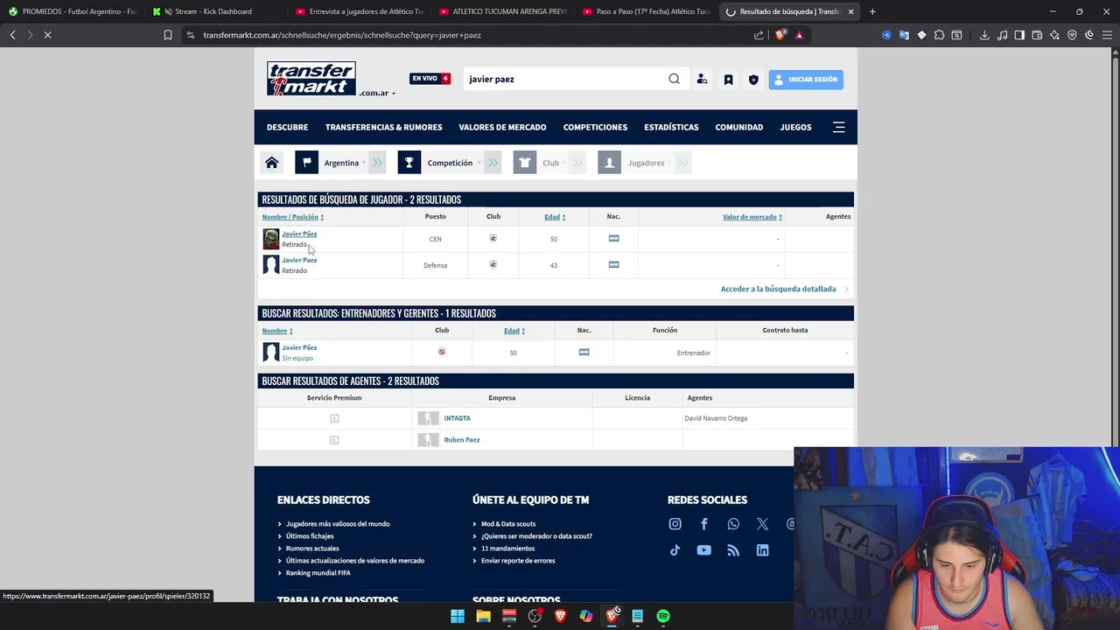Click the home breadcrumb icon
The image size is (1120, 630).
pos(272,163)
